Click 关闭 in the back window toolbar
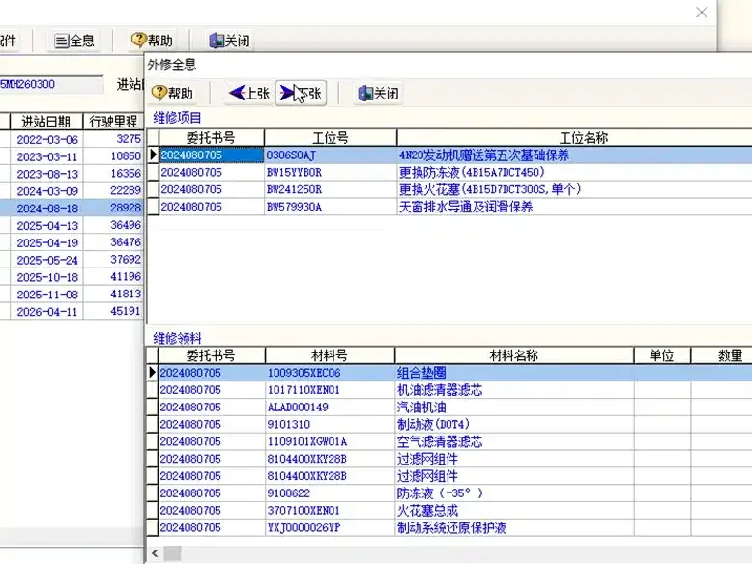Image resolution: width=752 pixels, height=564 pixels. (x=229, y=41)
